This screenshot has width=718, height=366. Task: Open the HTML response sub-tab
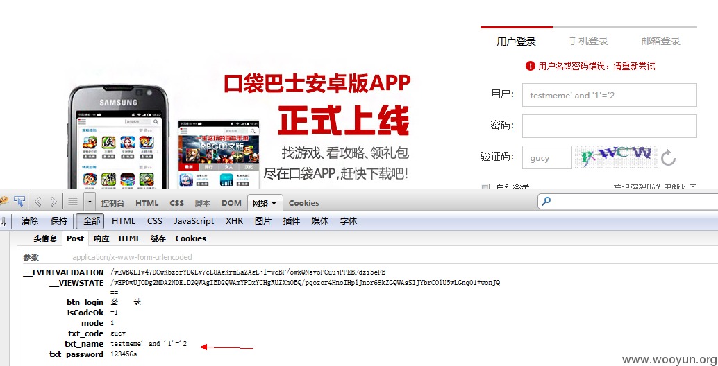pyautogui.click(x=130, y=238)
